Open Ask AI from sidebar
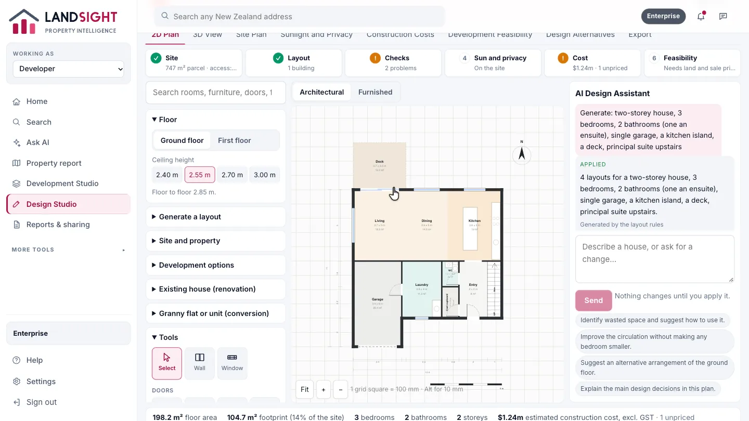 pos(68,142)
